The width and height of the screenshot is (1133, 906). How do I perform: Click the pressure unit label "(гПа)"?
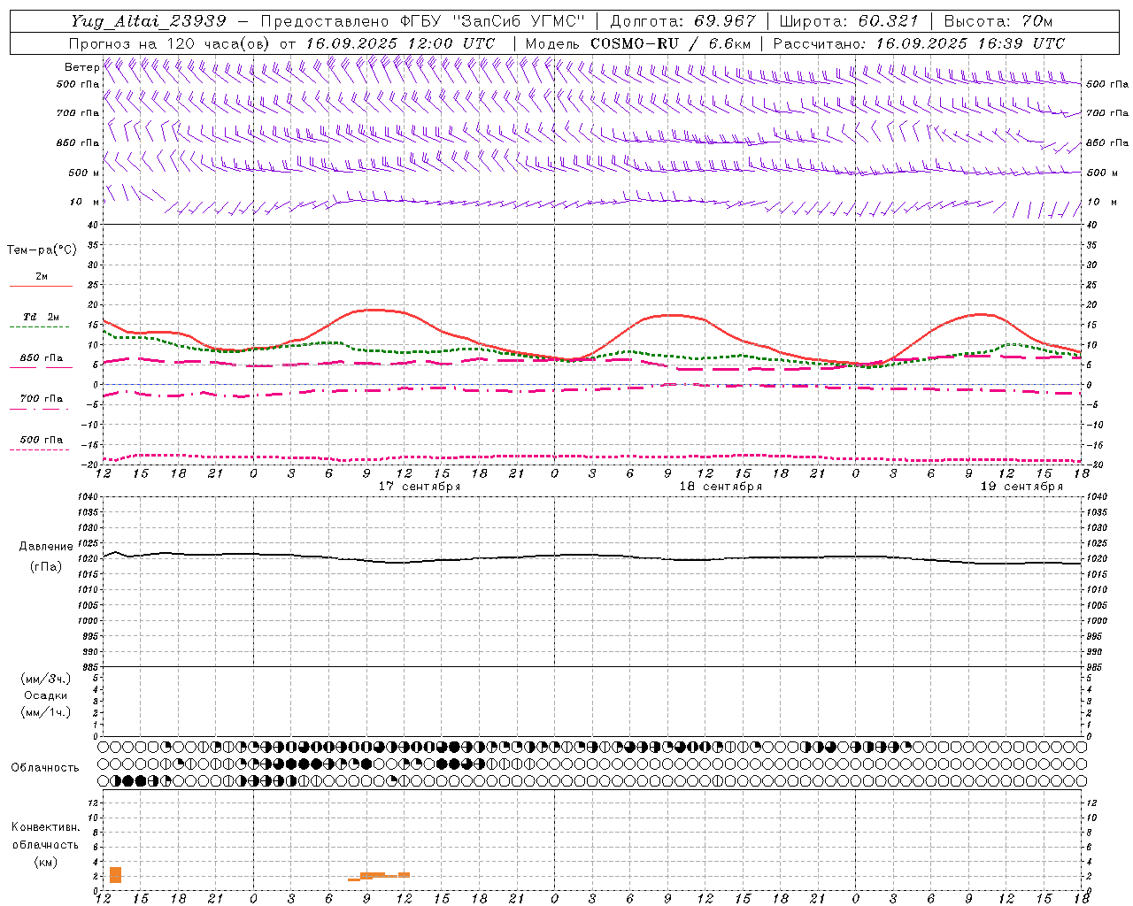pos(46,567)
